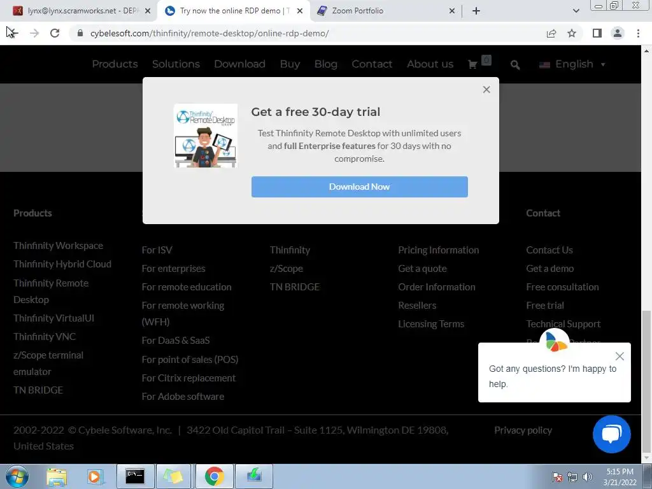Screen dimensions: 652x489
Task: Open the Contact nav item
Action: pyautogui.click(x=372, y=64)
